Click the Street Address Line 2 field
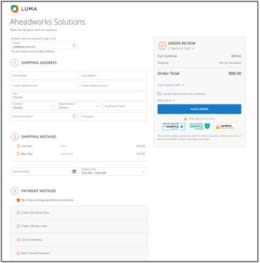Image resolution: width=260 pixels, height=263 pixels. tap(113, 86)
